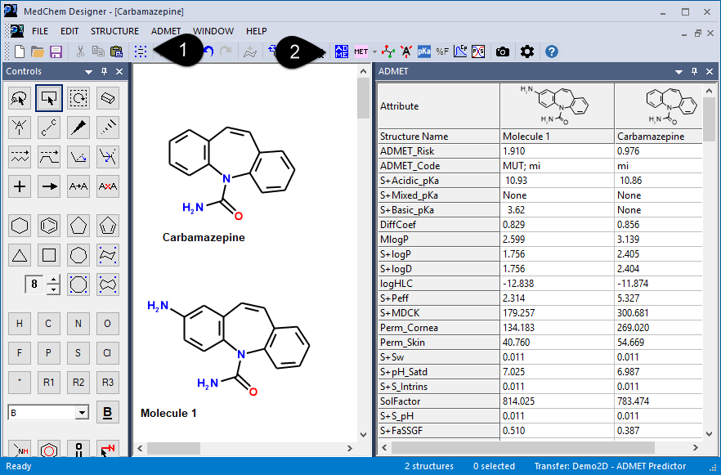Pick the hashed bond tool
721x475 pixels.
pyautogui.click(x=108, y=128)
